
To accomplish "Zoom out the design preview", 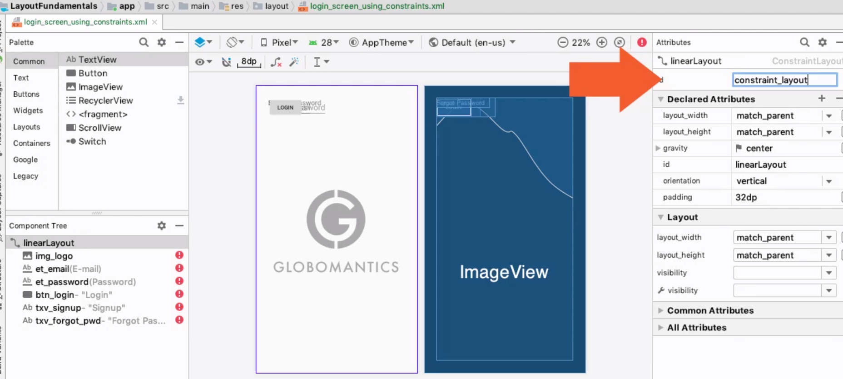I will (563, 42).
